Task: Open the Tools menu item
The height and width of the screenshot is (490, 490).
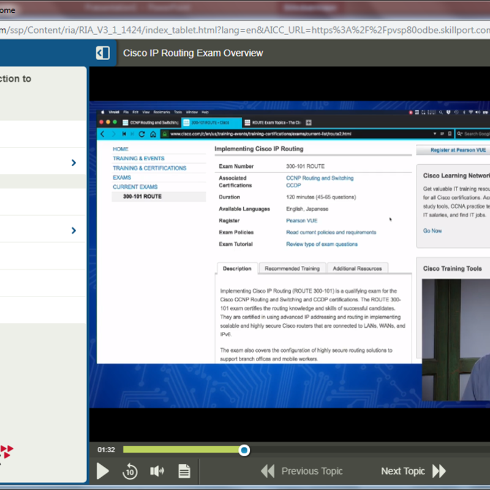Action: click(178, 112)
